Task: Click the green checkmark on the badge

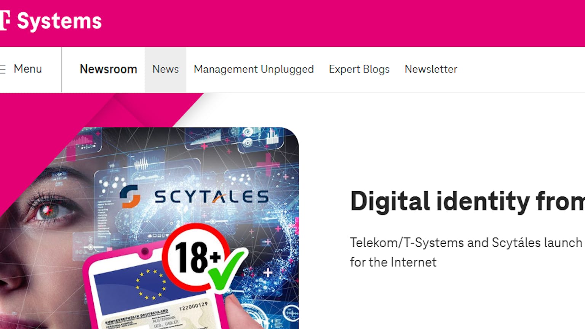Action: pos(227,270)
